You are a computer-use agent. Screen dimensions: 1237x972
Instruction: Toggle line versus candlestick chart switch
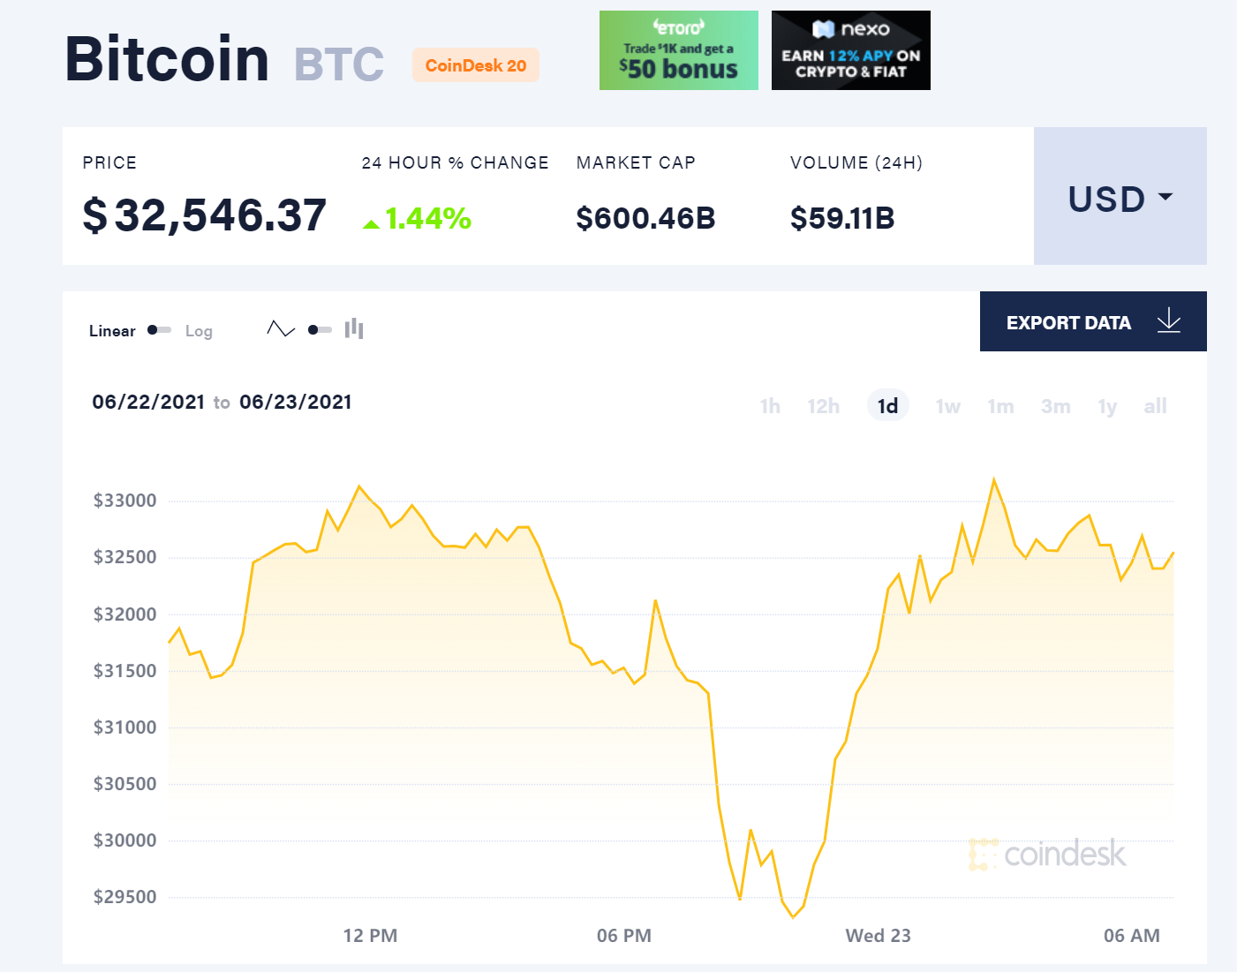pyautogui.click(x=320, y=330)
